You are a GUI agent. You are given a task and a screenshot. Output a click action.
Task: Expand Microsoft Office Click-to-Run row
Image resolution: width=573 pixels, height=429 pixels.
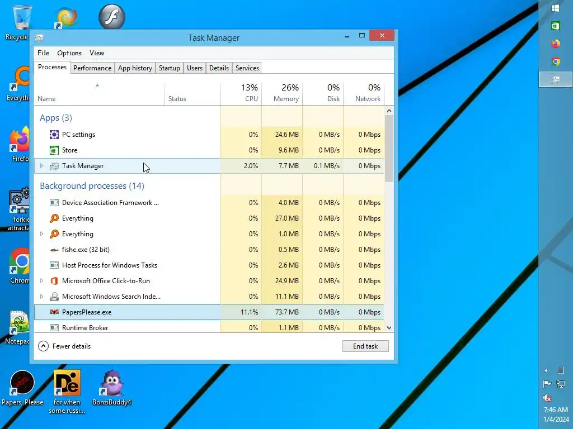point(41,281)
